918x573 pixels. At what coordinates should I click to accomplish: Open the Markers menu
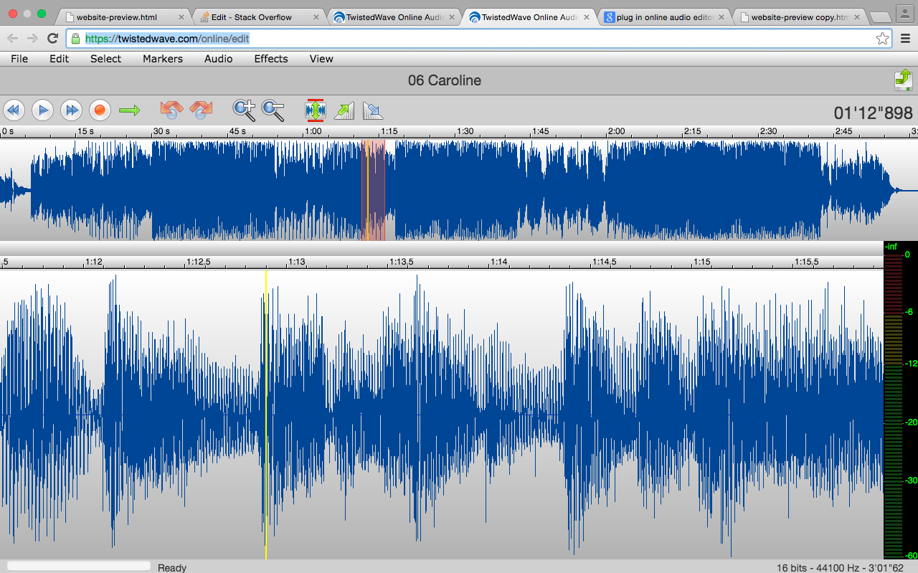pyautogui.click(x=162, y=59)
